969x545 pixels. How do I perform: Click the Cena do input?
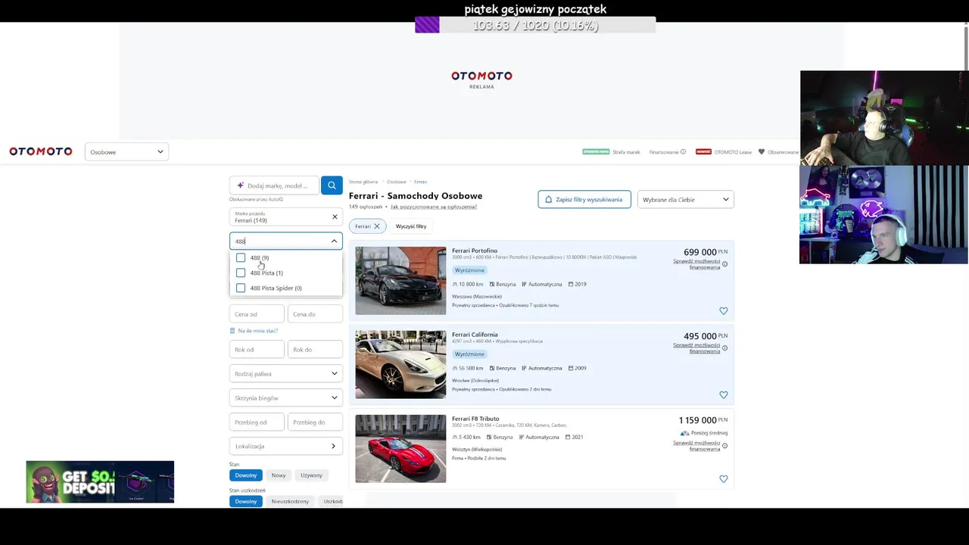tap(315, 314)
